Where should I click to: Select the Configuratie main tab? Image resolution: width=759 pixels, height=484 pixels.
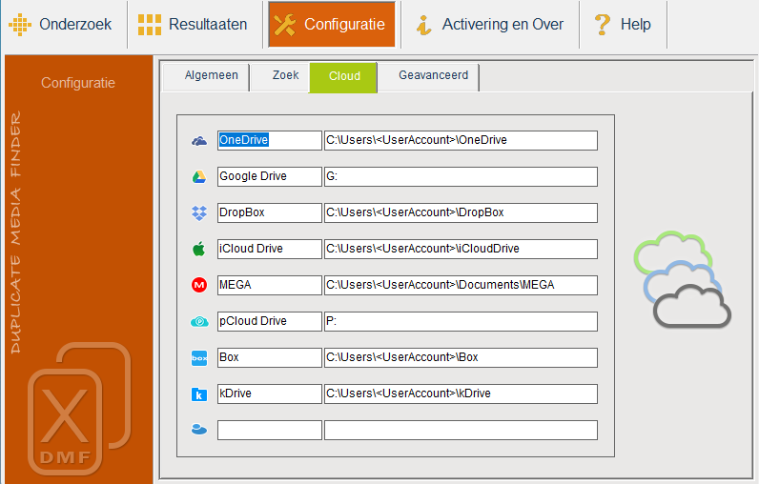coord(332,24)
